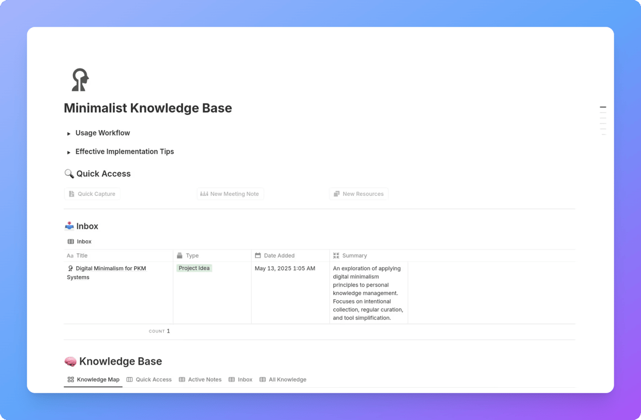Switch to the Knowledge Map tab
The width and height of the screenshot is (641, 420).
pos(93,380)
